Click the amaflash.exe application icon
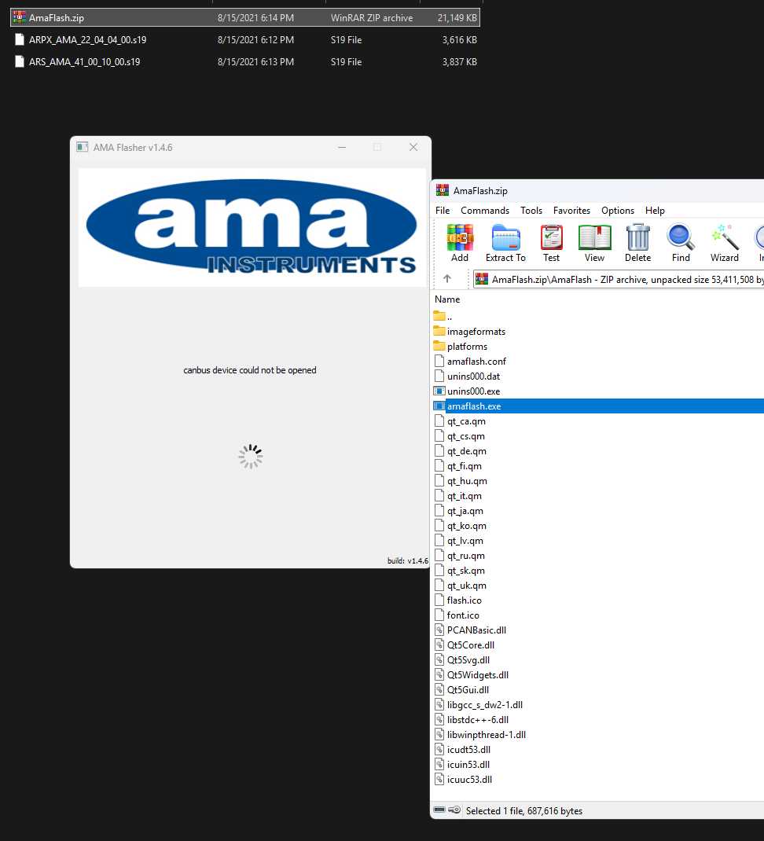The image size is (764, 841). (439, 406)
